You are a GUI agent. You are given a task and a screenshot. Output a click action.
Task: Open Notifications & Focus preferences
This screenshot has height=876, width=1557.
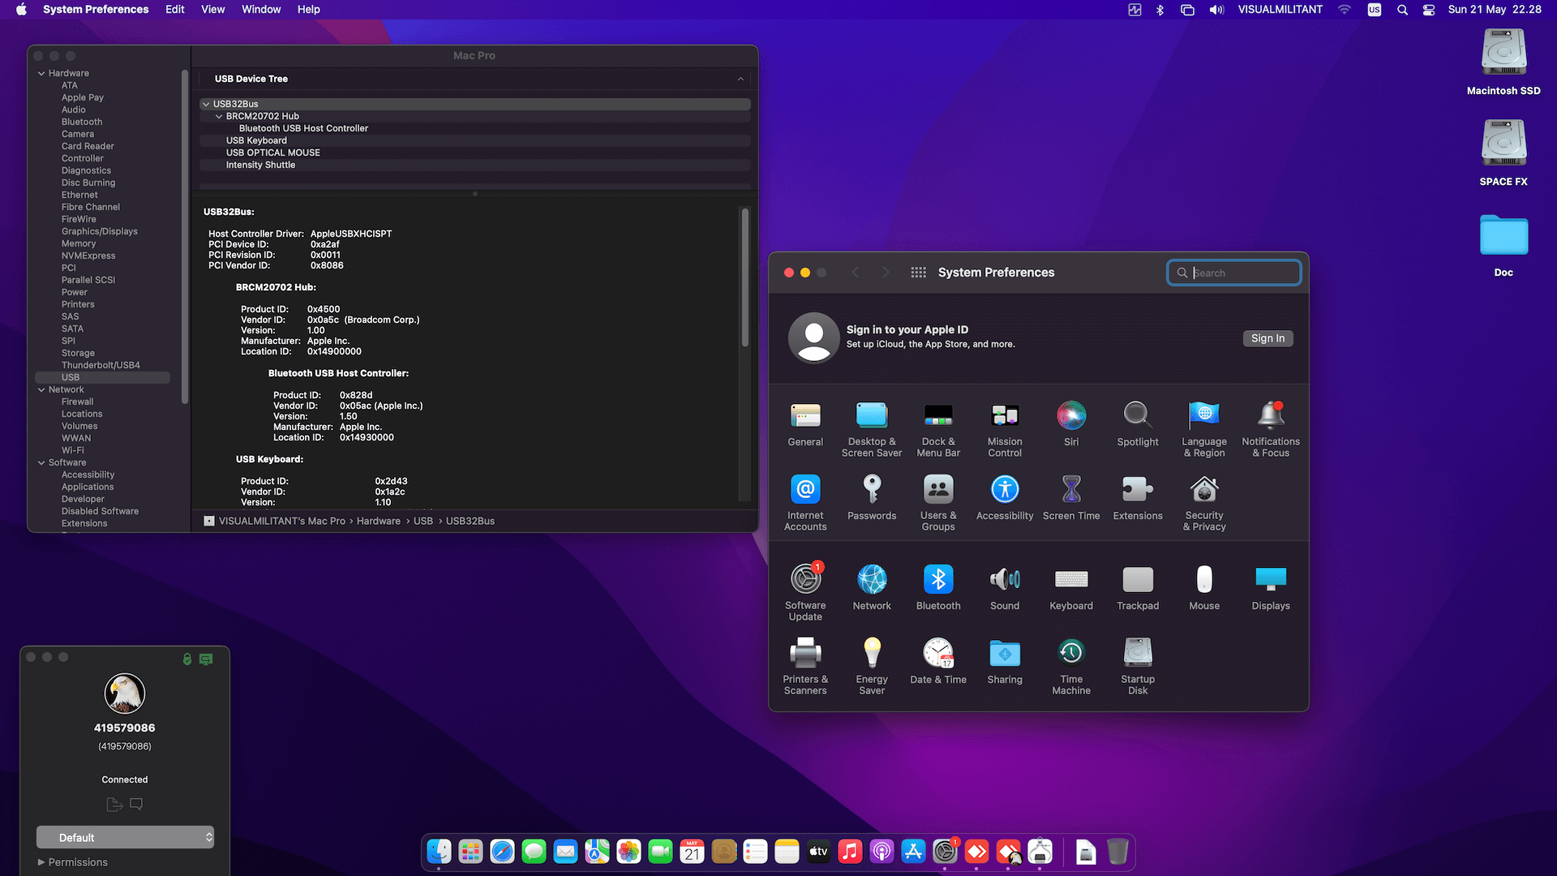[1271, 429]
